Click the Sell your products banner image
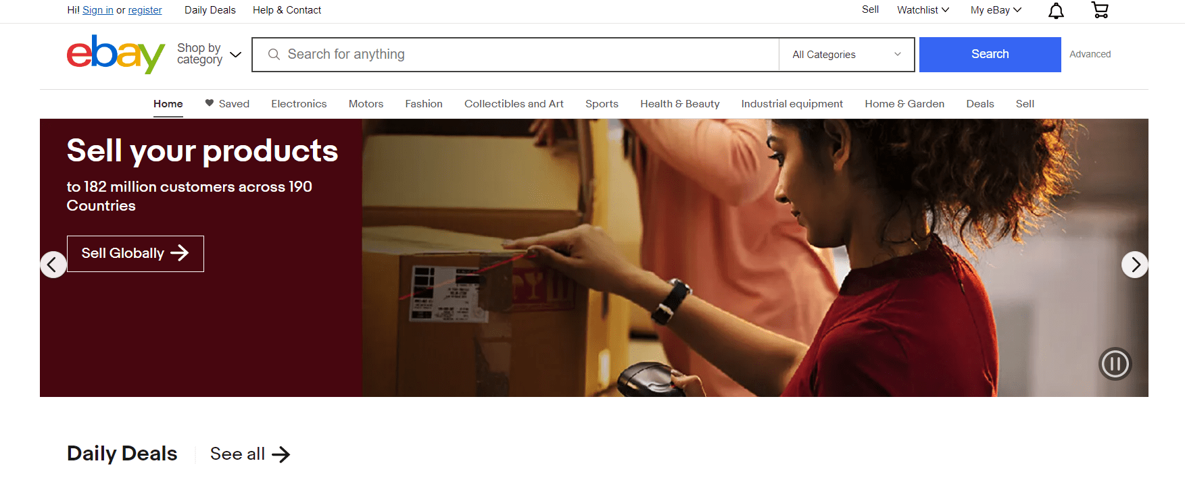Screen dimensions: 1185x480 [755, 258]
